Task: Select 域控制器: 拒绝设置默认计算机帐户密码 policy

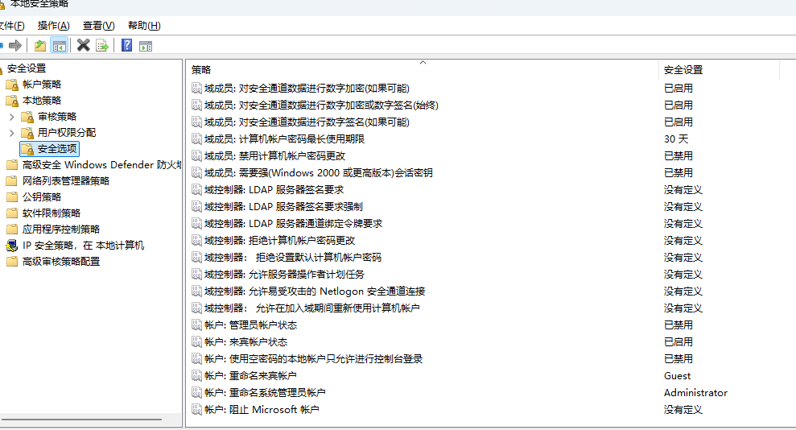Action: (293, 258)
